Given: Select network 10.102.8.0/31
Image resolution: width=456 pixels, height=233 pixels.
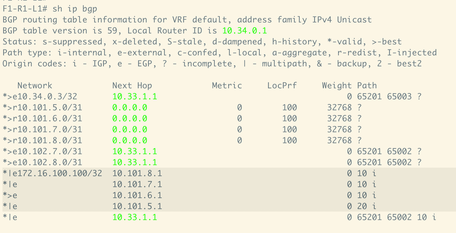Looking at the screenshot, I should pyautogui.click(x=50, y=162).
